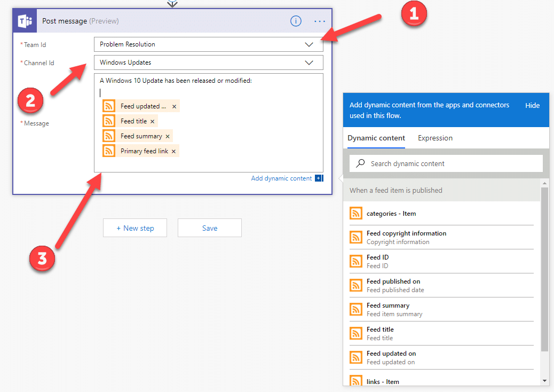Insert Feed published on dynamic content
The height and width of the screenshot is (392, 554).
[x=441, y=286]
